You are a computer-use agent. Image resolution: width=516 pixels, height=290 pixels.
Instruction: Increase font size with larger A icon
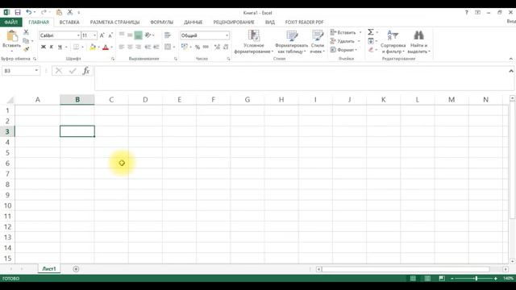(102, 35)
